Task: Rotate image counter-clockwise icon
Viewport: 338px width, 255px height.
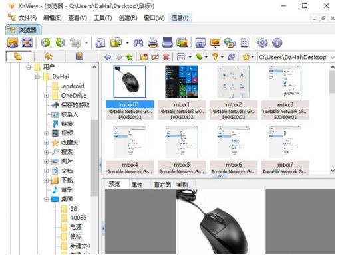Action: click(x=45, y=42)
